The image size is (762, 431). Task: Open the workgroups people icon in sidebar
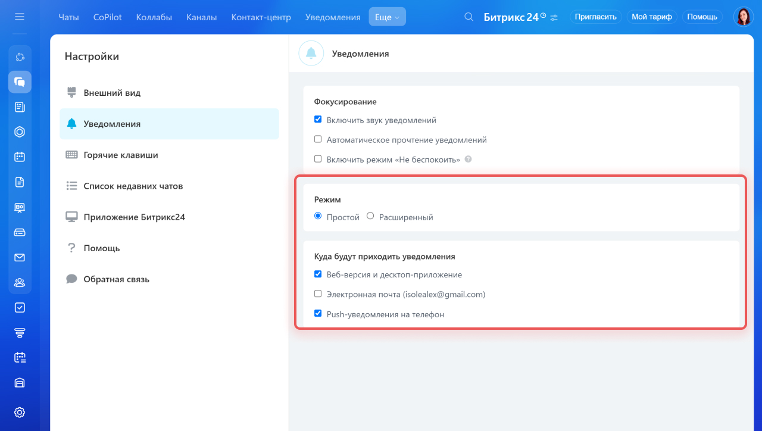tap(20, 282)
